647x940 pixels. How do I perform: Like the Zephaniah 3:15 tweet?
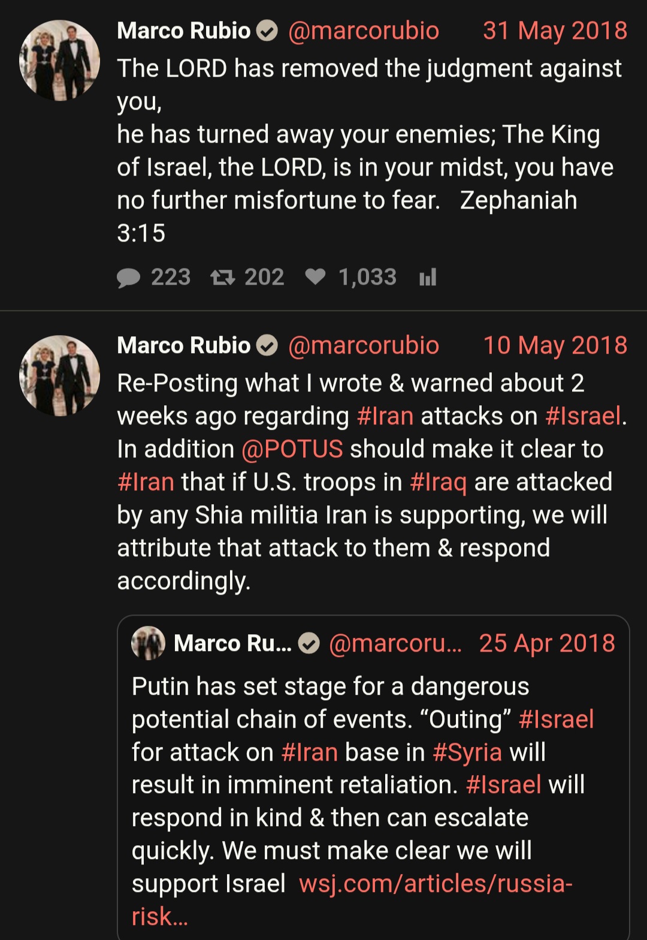[316, 277]
